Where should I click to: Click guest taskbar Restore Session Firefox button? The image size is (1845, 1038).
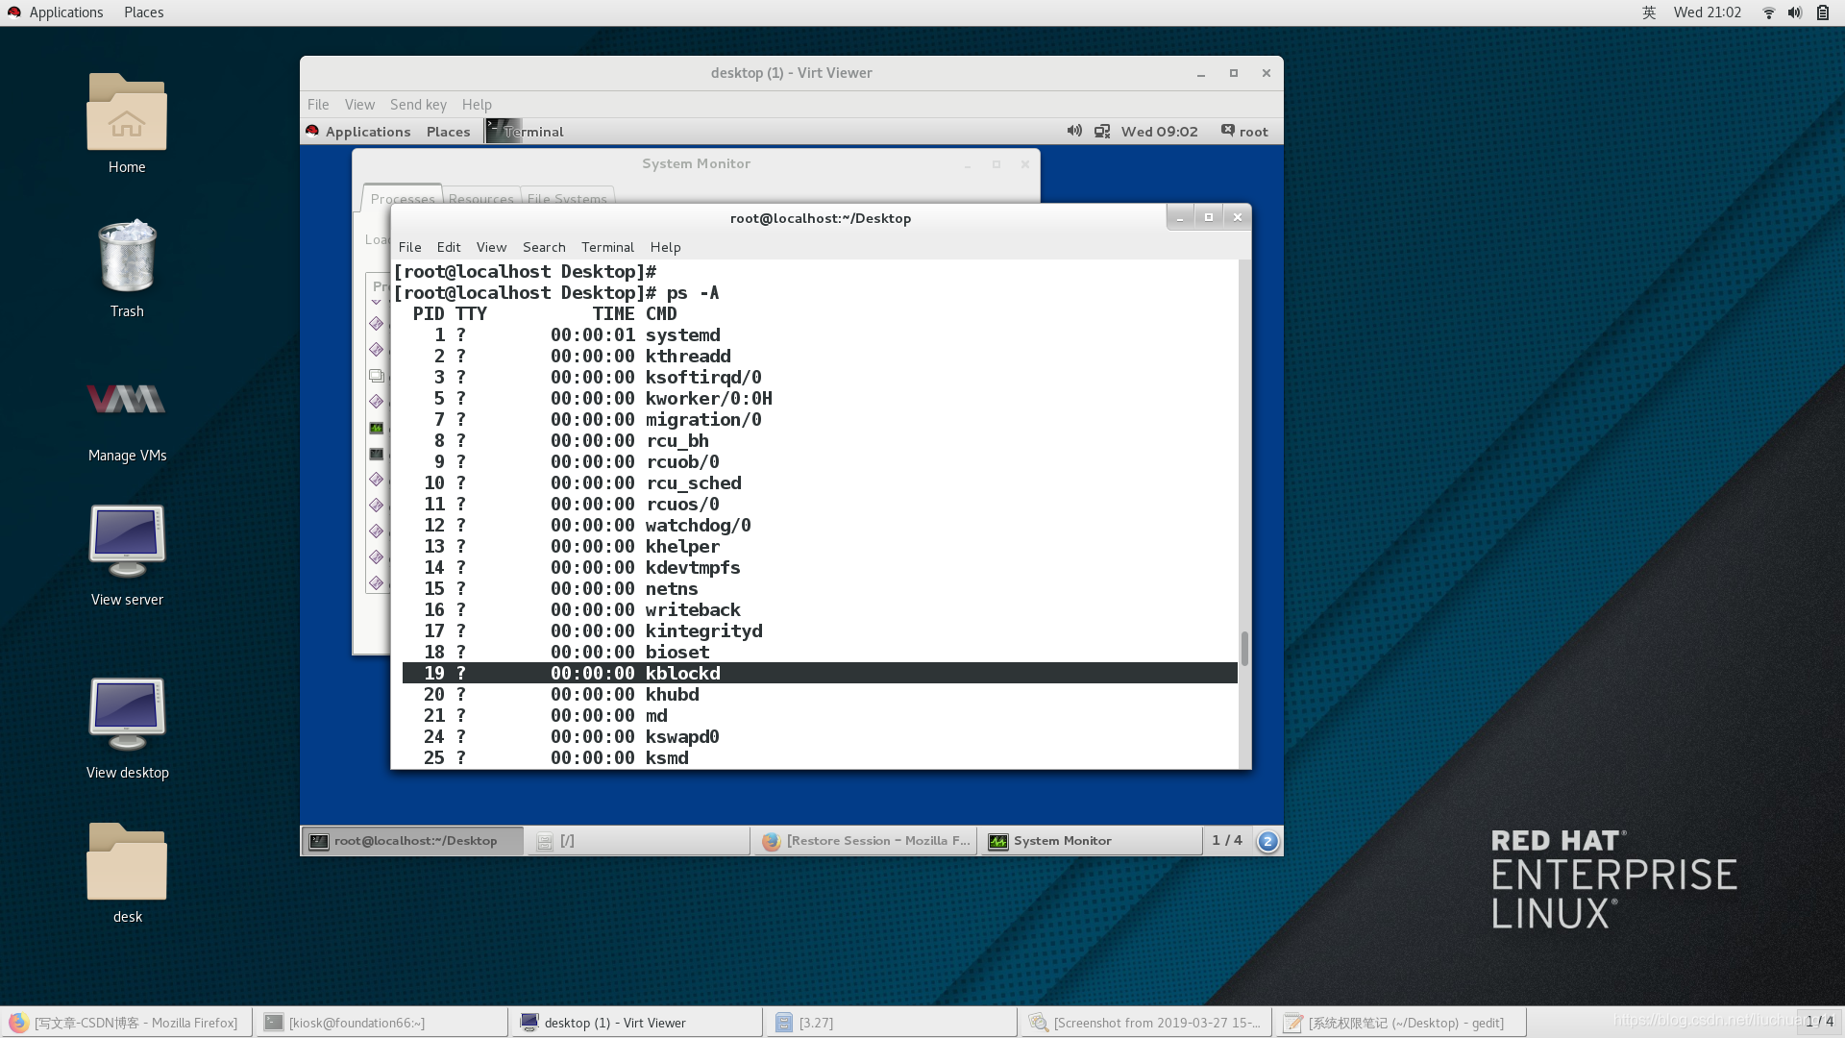coord(865,841)
